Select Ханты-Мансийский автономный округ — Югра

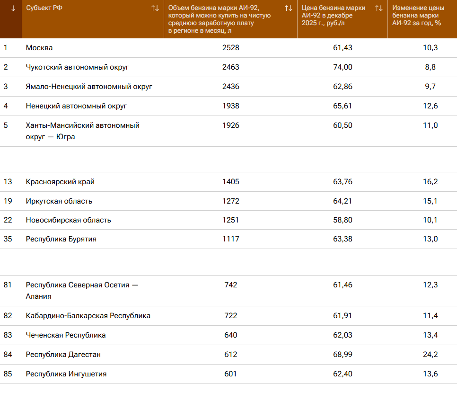pos(82,131)
